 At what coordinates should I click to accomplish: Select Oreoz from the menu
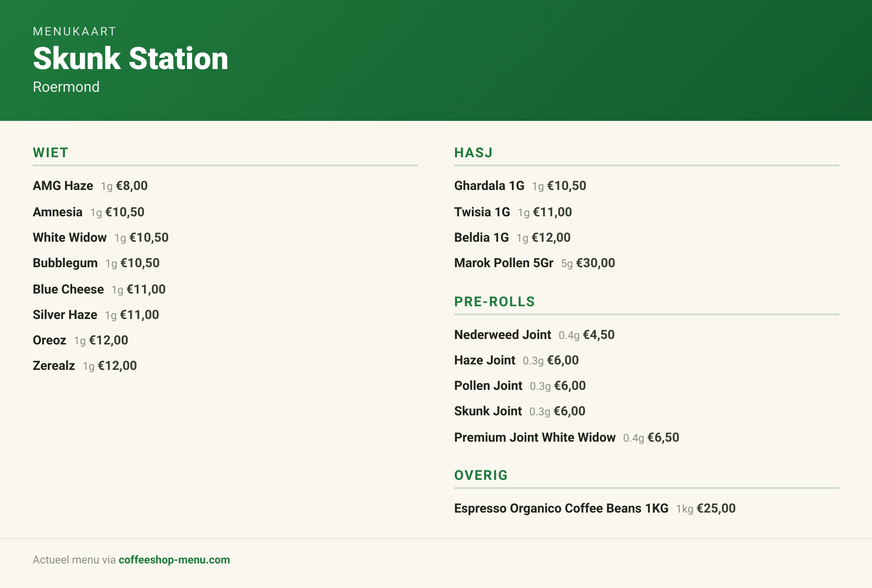click(x=80, y=340)
